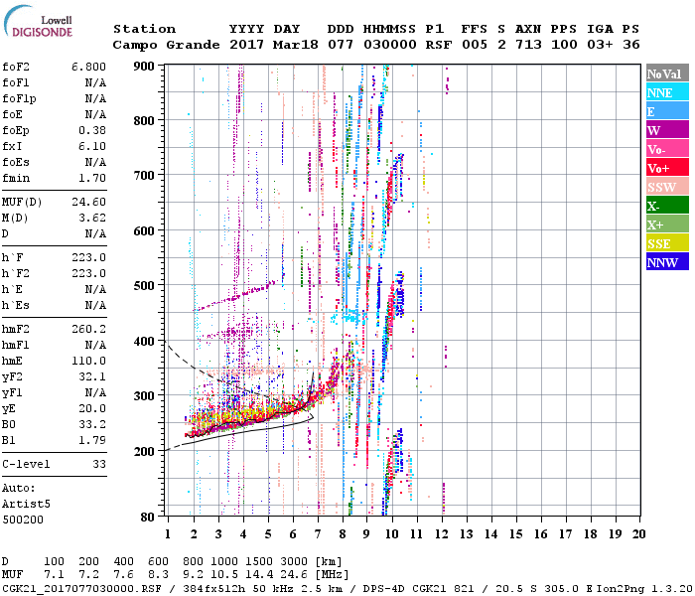Select the E blue legend swatch
The height and width of the screenshot is (596, 695).
click(x=667, y=111)
